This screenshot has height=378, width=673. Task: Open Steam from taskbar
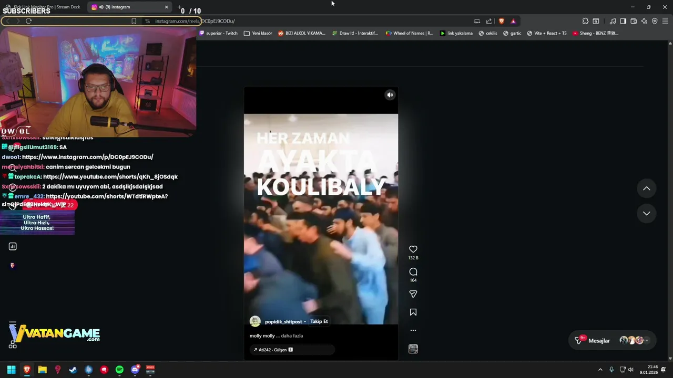[x=73, y=370]
